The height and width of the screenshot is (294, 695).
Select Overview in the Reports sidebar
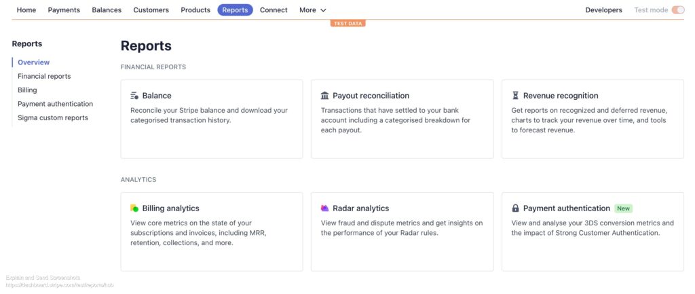(x=34, y=62)
